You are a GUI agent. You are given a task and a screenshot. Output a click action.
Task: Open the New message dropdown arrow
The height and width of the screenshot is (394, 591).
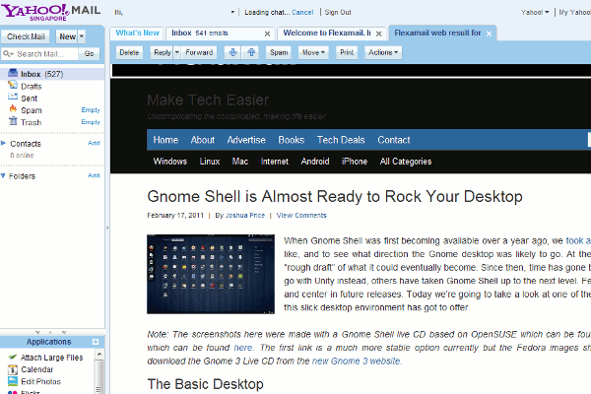[80, 35]
